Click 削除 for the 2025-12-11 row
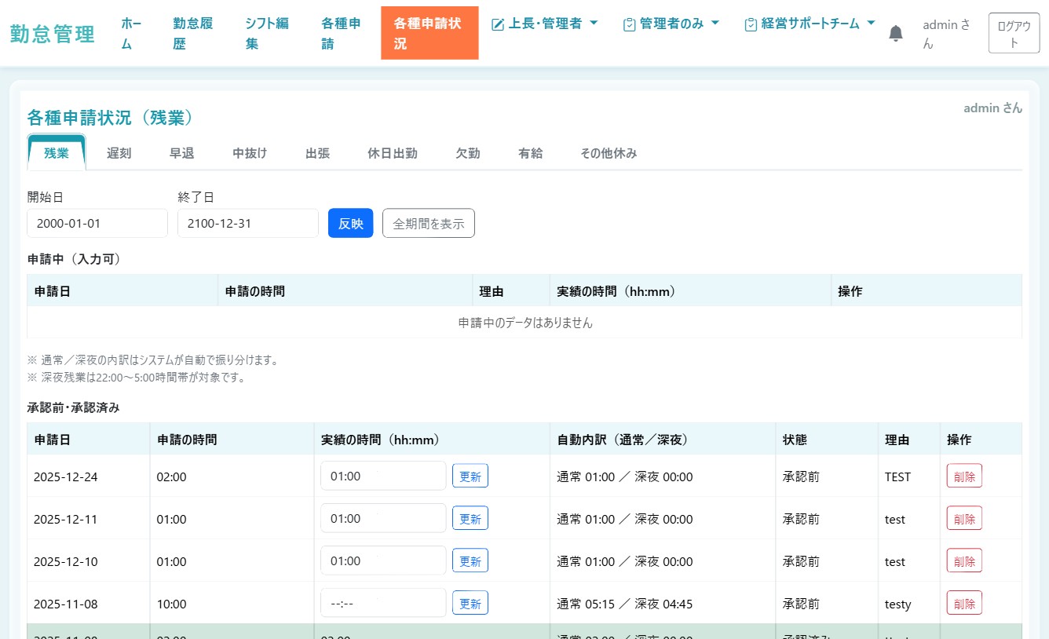The image size is (1049, 639). (x=964, y=518)
